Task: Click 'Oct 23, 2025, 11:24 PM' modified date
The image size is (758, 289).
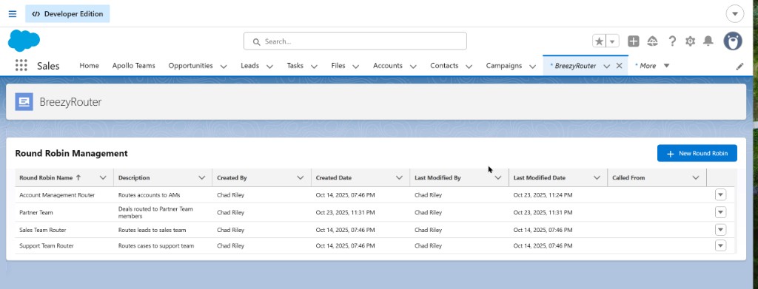Action: tap(543, 195)
